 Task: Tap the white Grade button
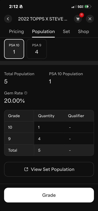(x=49, y=195)
